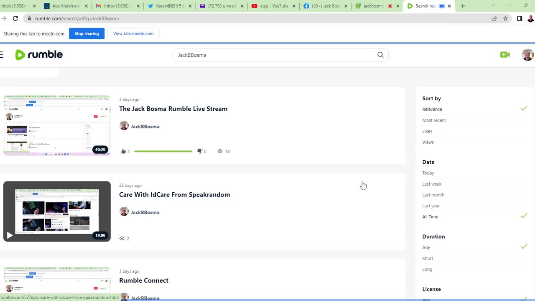Filter date to Last month

click(433, 195)
